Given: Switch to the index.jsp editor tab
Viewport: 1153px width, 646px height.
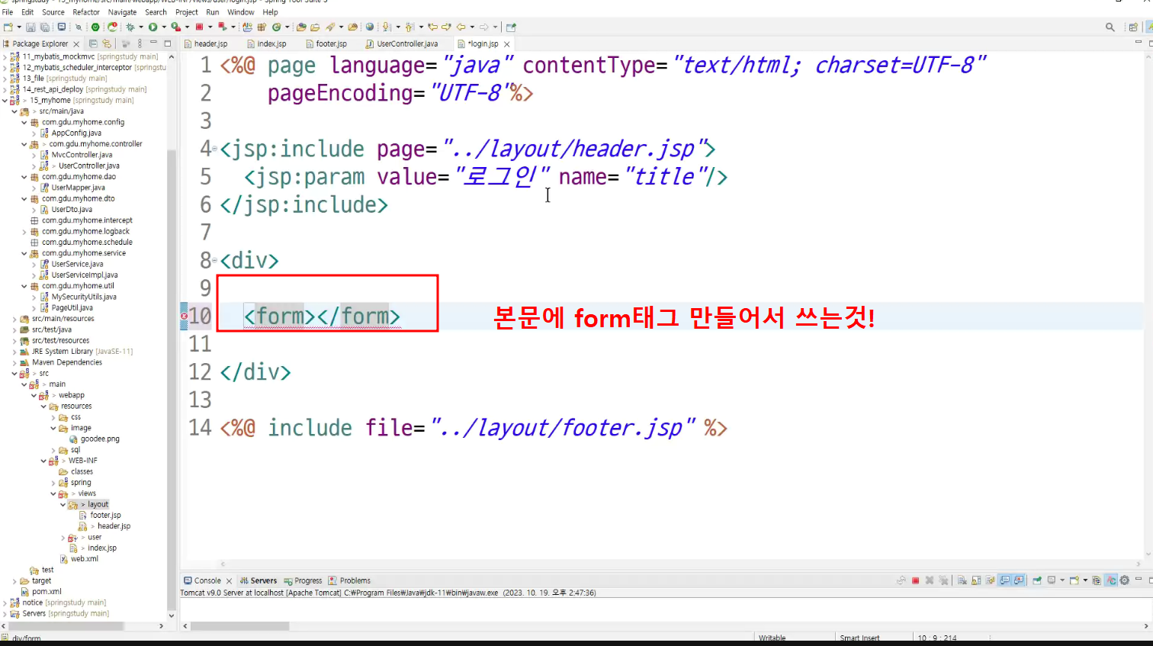Looking at the screenshot, I should pyautogui.click(x=266, y=44).
